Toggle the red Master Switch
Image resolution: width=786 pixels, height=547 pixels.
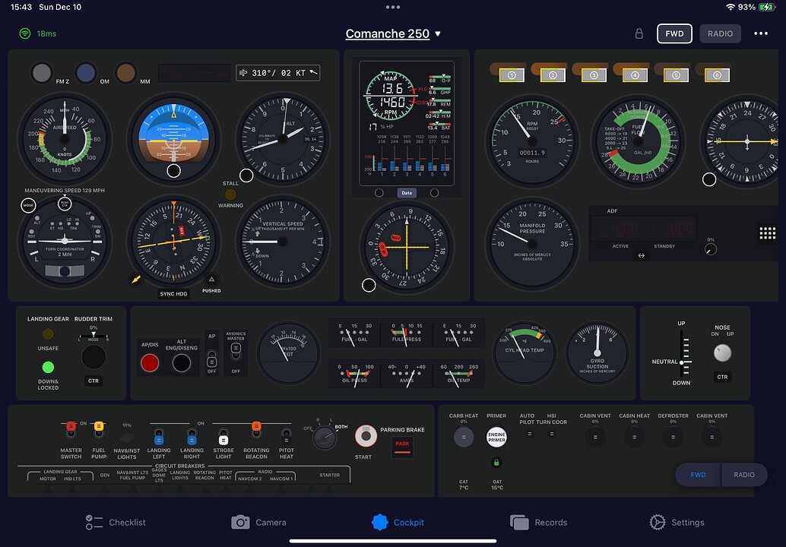pyautogui.click(x=71, y=431)
